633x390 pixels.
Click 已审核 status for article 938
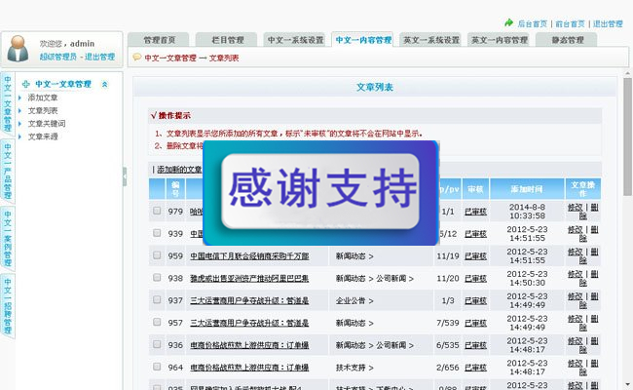click(x=475, y=278)
